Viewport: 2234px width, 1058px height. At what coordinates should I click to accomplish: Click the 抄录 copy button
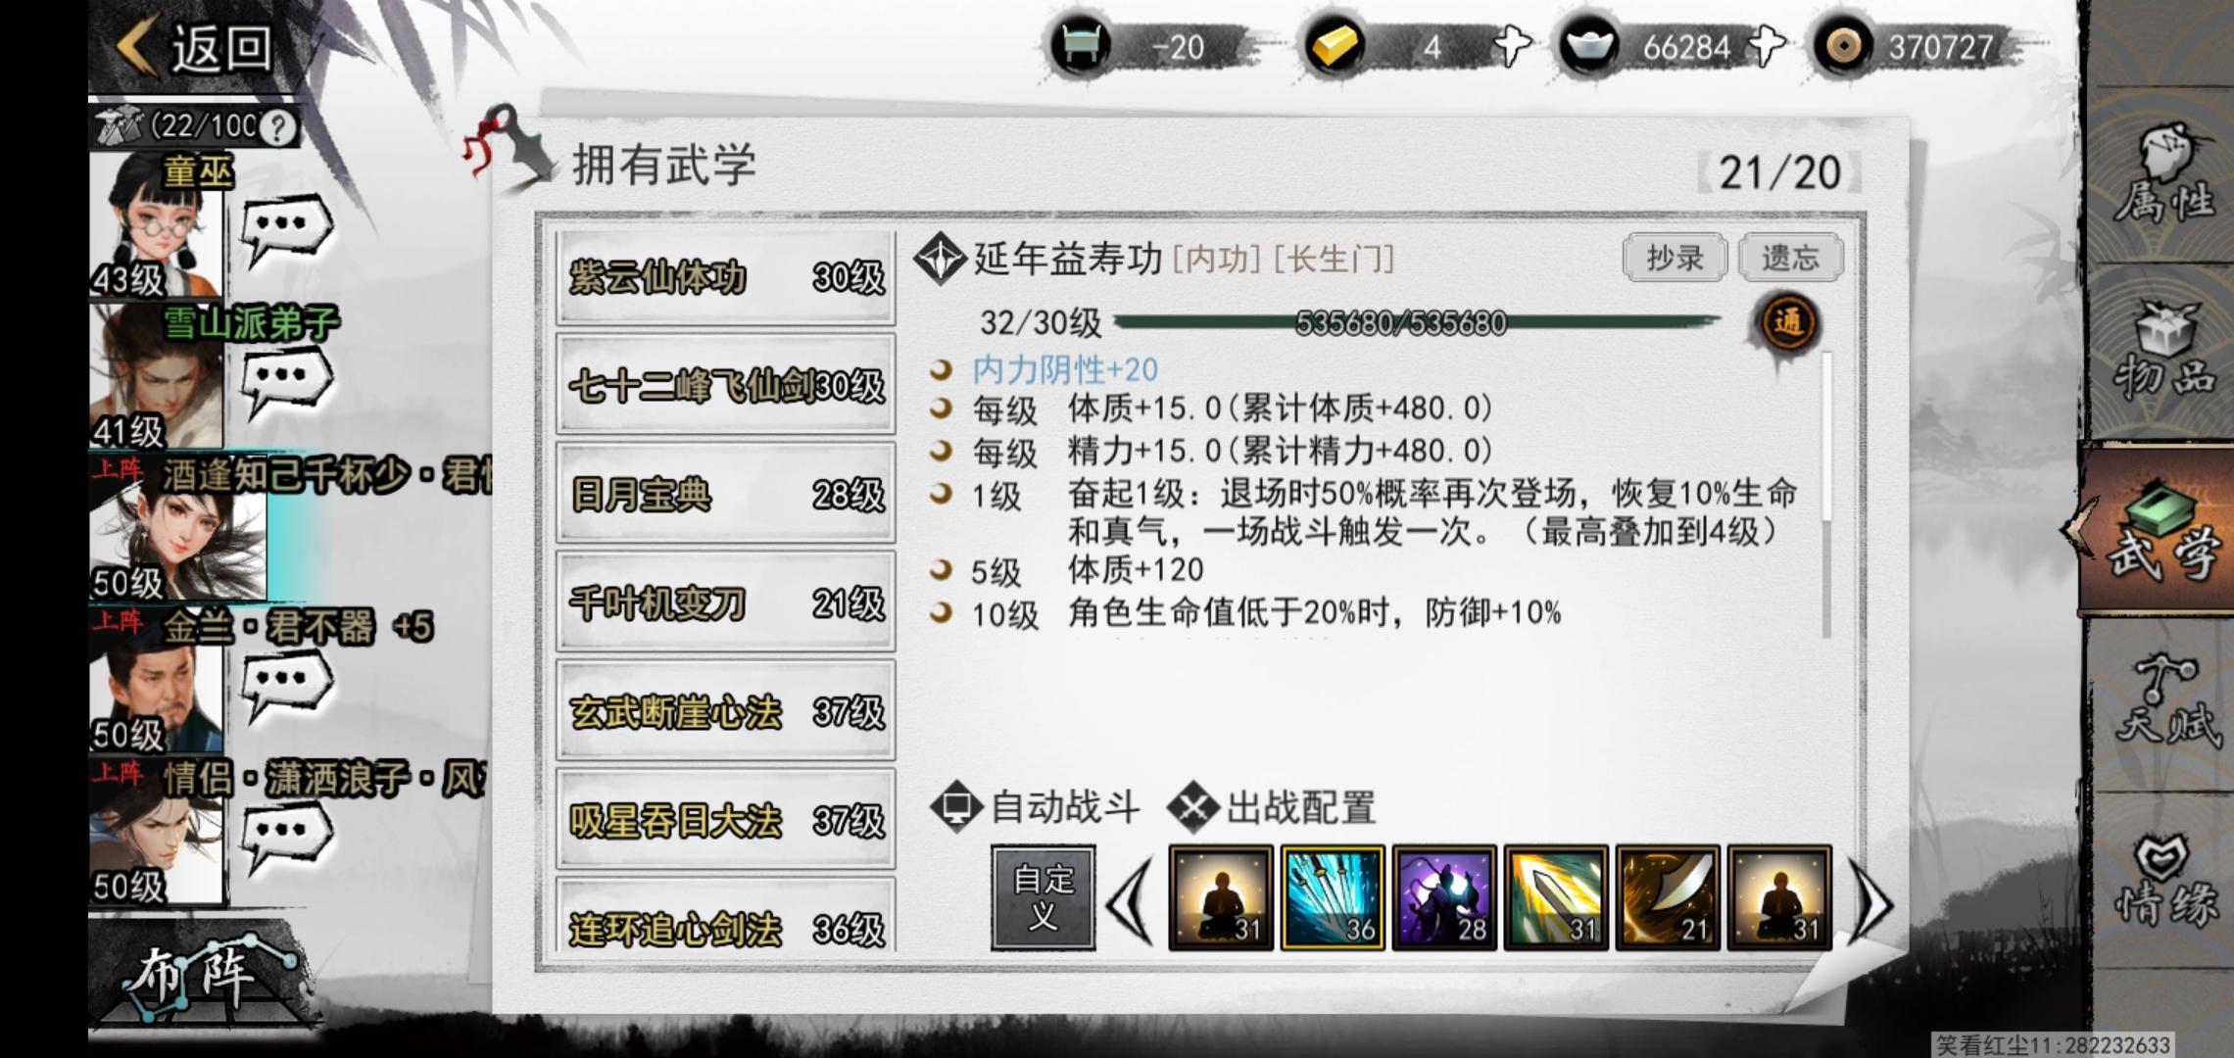point(1675,258)
